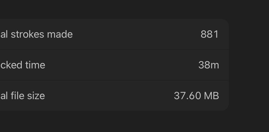The width and height of the screenshot is (269, 132).
Task: Click the 881 strokes count value
Action: 210,34
